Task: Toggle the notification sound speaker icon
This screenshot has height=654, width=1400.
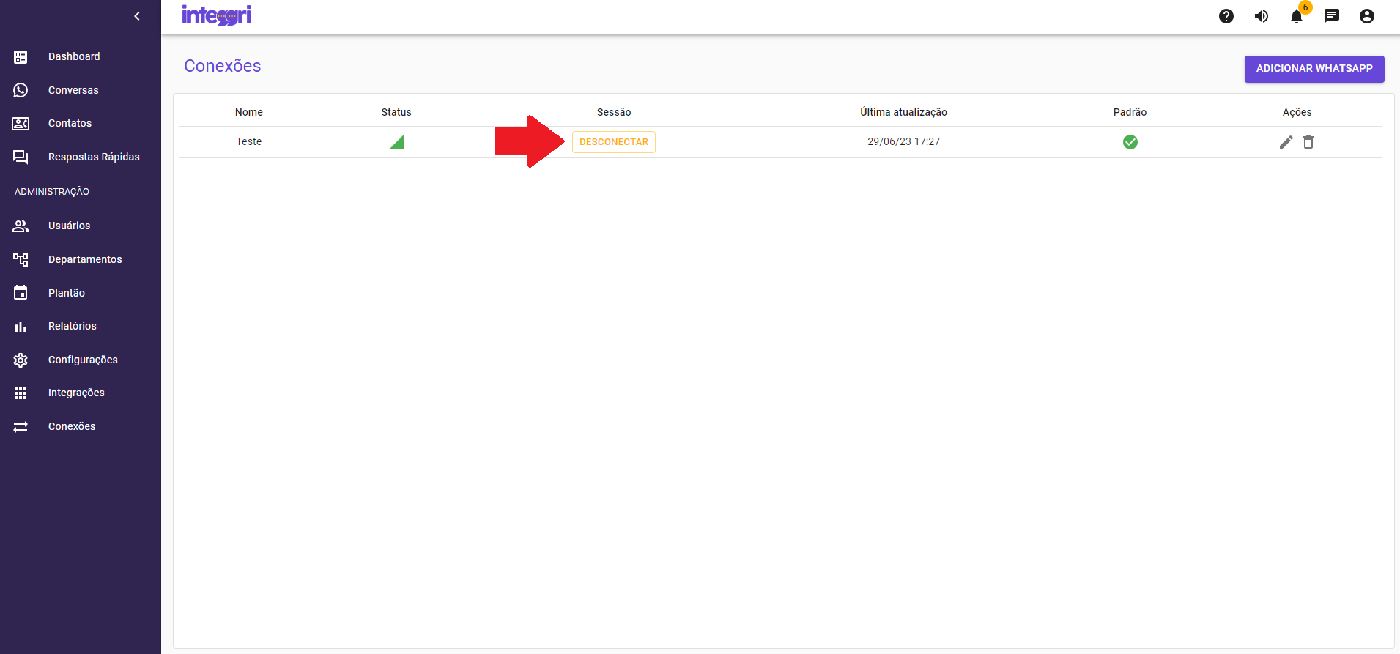Action: click(1261, 16)
